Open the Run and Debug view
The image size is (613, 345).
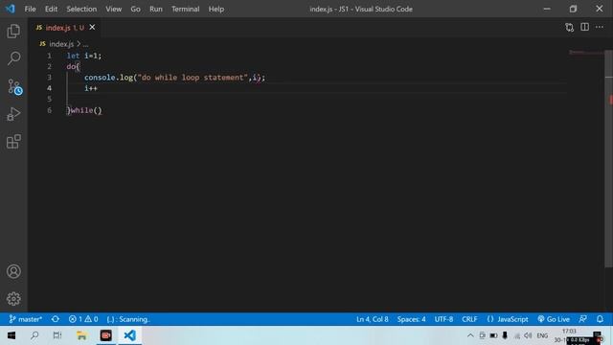click(13, 114)
